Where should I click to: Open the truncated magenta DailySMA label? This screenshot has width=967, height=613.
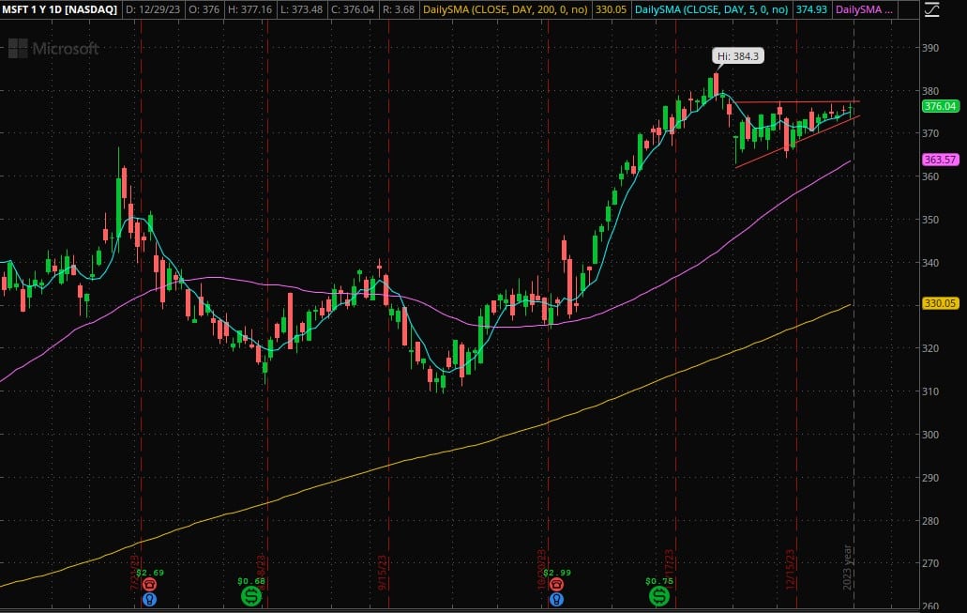point(863,9)
